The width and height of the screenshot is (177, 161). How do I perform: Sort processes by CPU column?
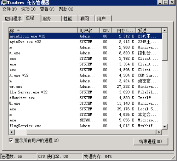tap(106, 30)
